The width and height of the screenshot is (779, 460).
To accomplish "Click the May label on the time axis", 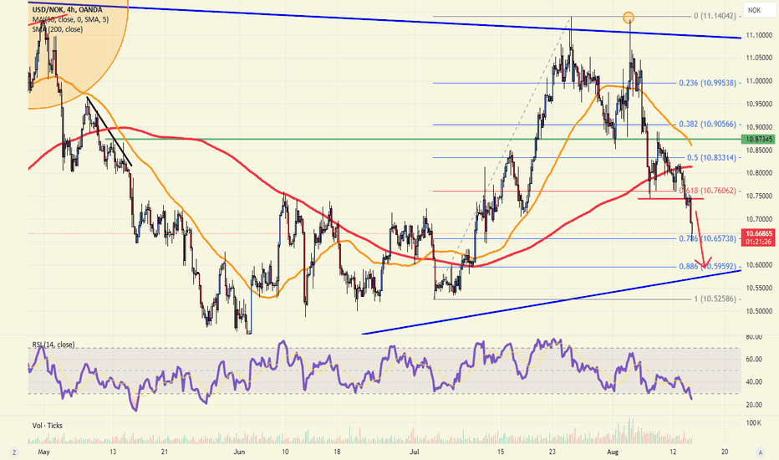I will [x=43, y=452].
